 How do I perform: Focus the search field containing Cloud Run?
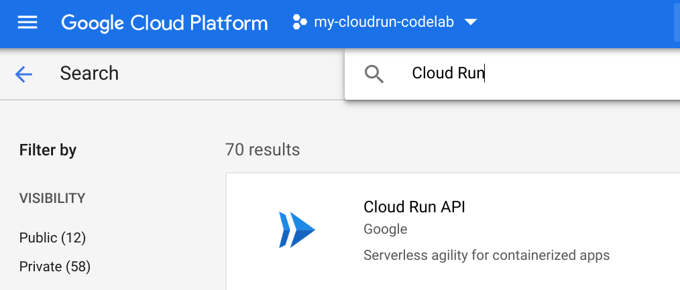click(x=447, y=74)
